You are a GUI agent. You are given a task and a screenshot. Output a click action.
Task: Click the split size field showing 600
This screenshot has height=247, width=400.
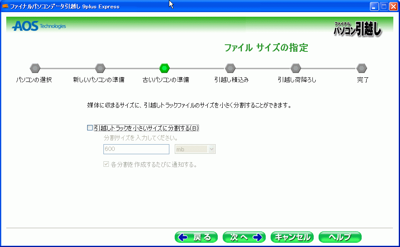(x=136, y=149)
